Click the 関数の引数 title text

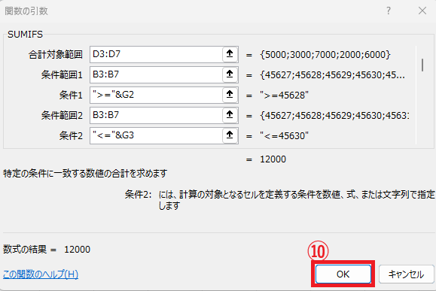[26, 11]
